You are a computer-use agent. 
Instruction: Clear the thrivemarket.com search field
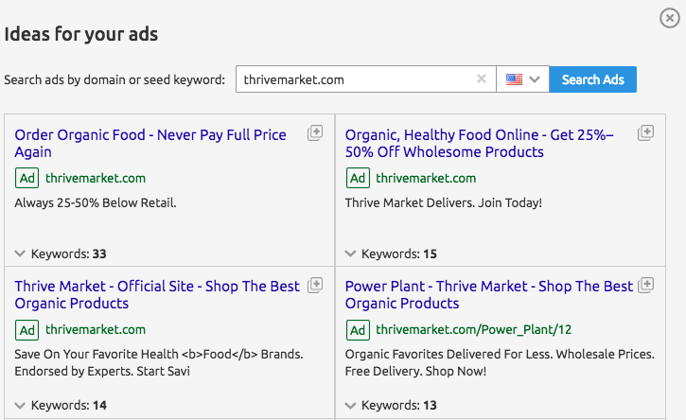[482, 79]
